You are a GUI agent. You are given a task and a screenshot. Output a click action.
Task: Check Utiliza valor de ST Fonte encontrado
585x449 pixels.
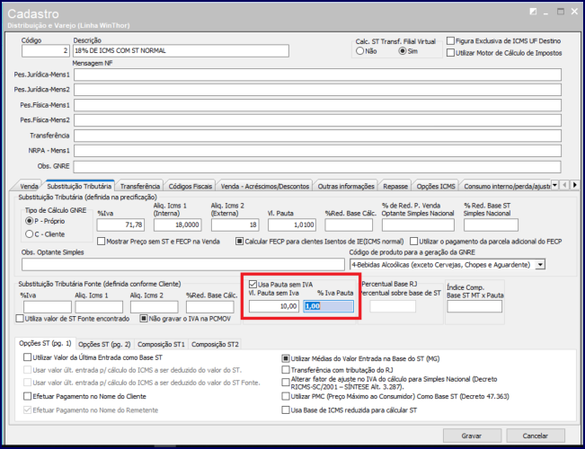point(20,319)
